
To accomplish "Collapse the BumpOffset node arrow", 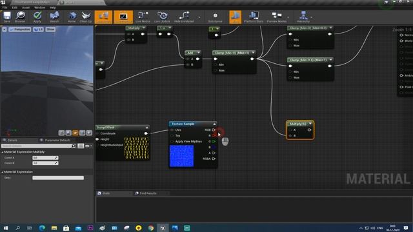I will tap(146, 128).
